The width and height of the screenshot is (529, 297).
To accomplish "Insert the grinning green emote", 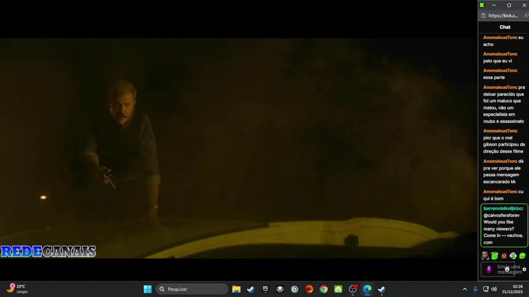I will point(522,256).
